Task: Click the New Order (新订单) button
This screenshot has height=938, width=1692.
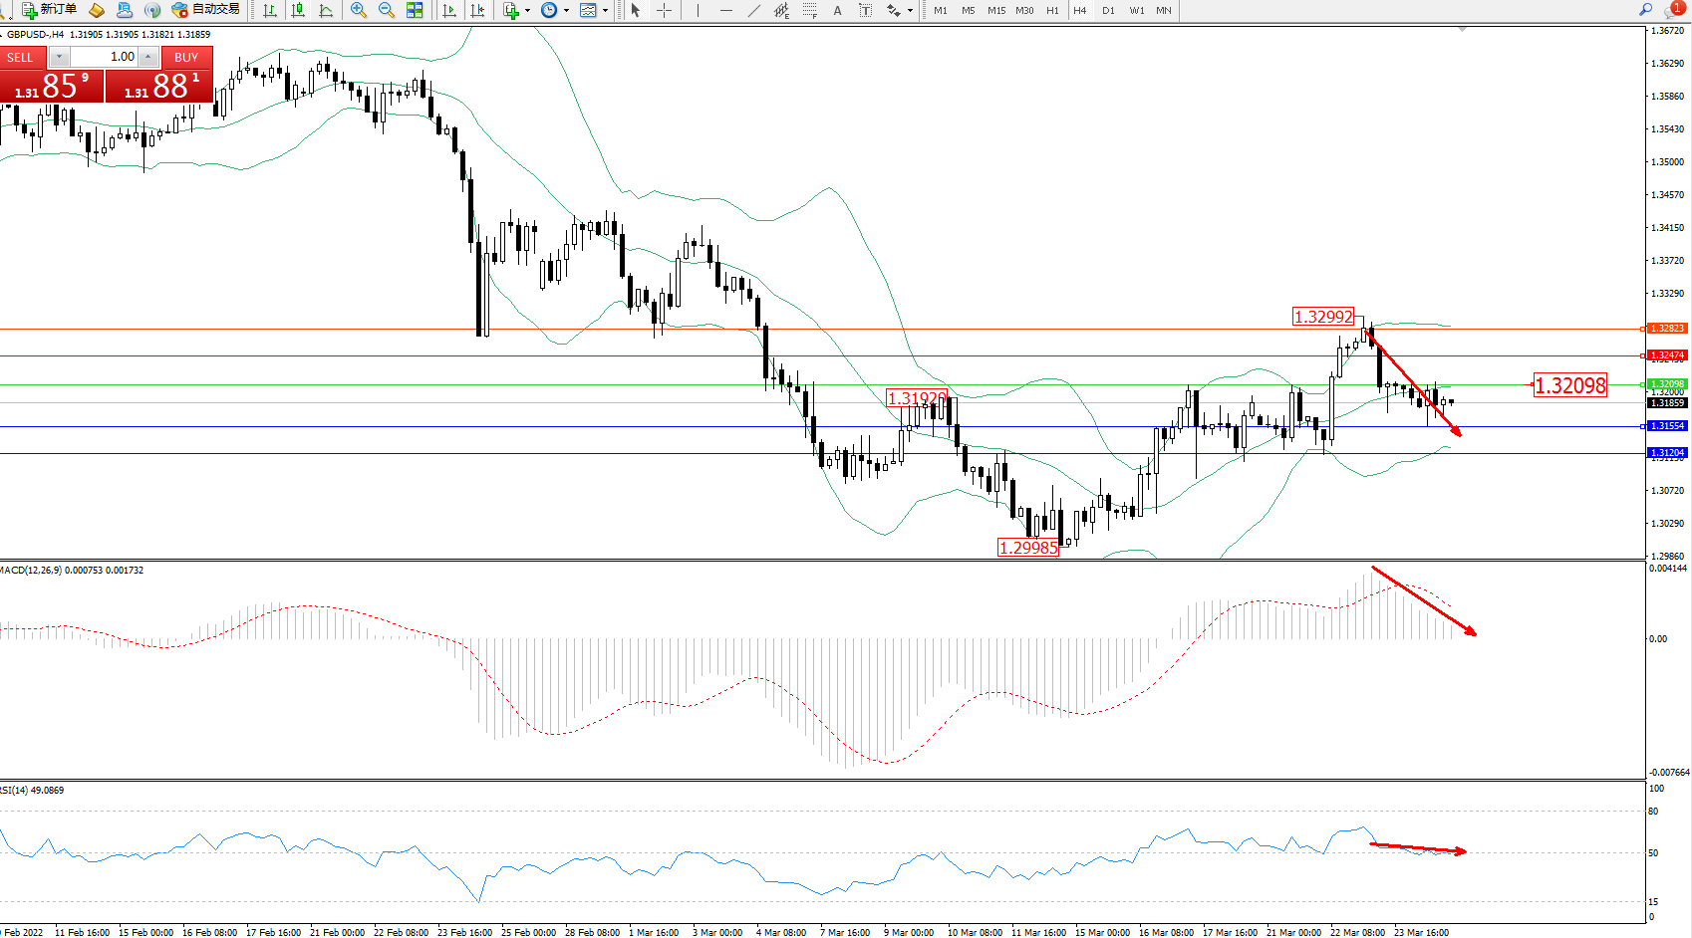Action: pos(50,10)
